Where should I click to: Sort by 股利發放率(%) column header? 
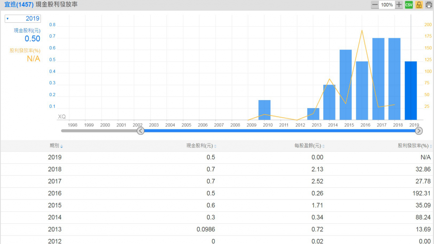click(x=415, y=146)
